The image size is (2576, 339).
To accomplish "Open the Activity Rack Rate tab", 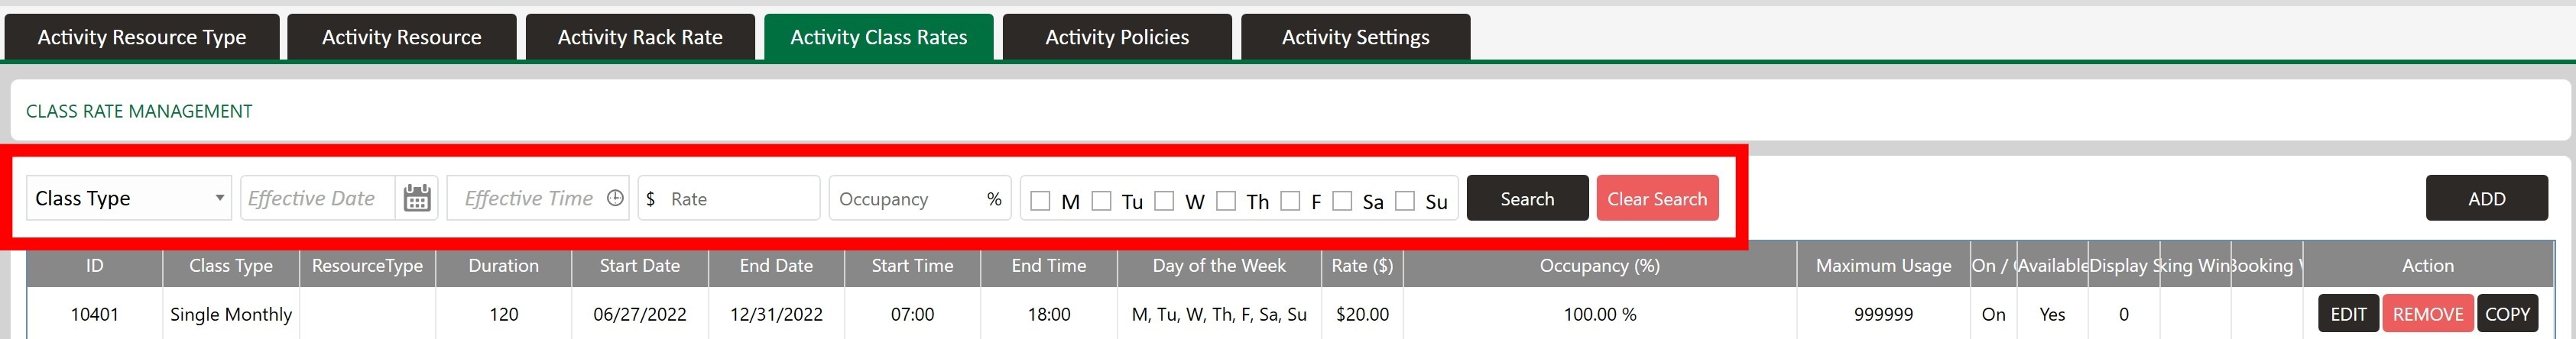I will 640,37.
